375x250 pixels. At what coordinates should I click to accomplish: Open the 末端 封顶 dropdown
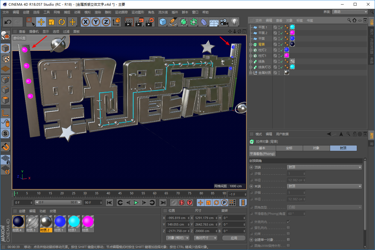[x=324, y=186]
